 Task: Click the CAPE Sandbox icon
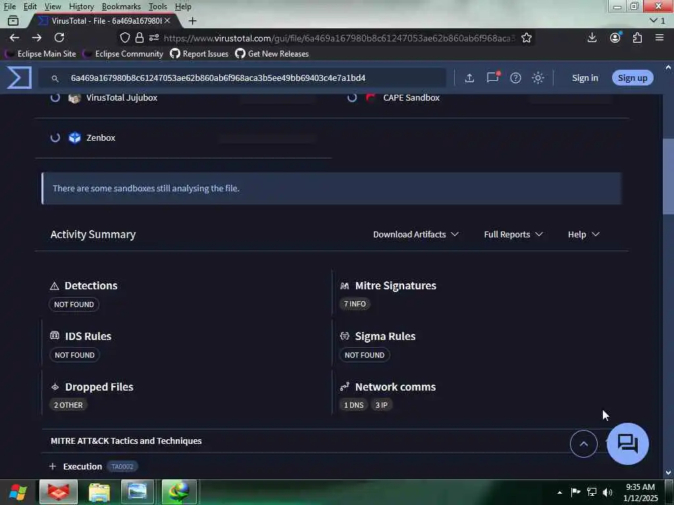tap(371, 97)
